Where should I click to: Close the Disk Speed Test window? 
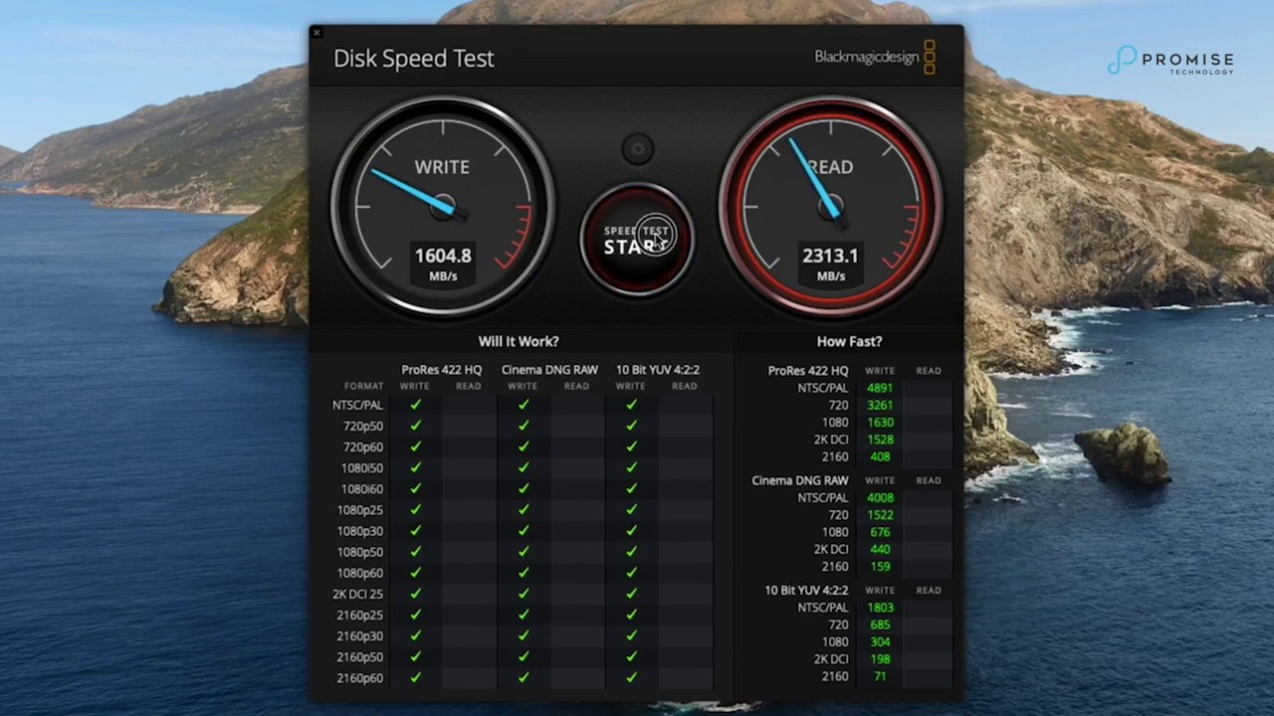(317, 33)
